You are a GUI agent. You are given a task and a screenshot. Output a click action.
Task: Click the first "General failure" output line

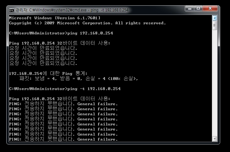63,104
